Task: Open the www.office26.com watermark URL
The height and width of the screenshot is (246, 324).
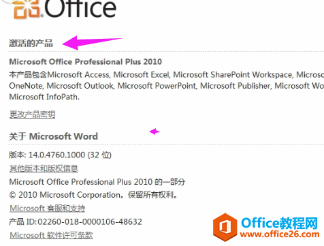Action: tap(280, 234)
